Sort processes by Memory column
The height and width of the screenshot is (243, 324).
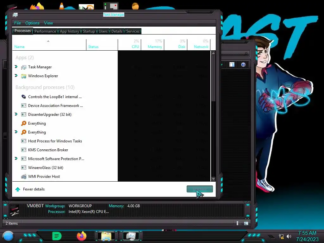tap(153, 45)
